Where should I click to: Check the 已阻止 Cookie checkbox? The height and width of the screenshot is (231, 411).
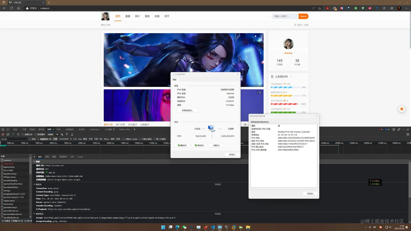click(123, 139)
